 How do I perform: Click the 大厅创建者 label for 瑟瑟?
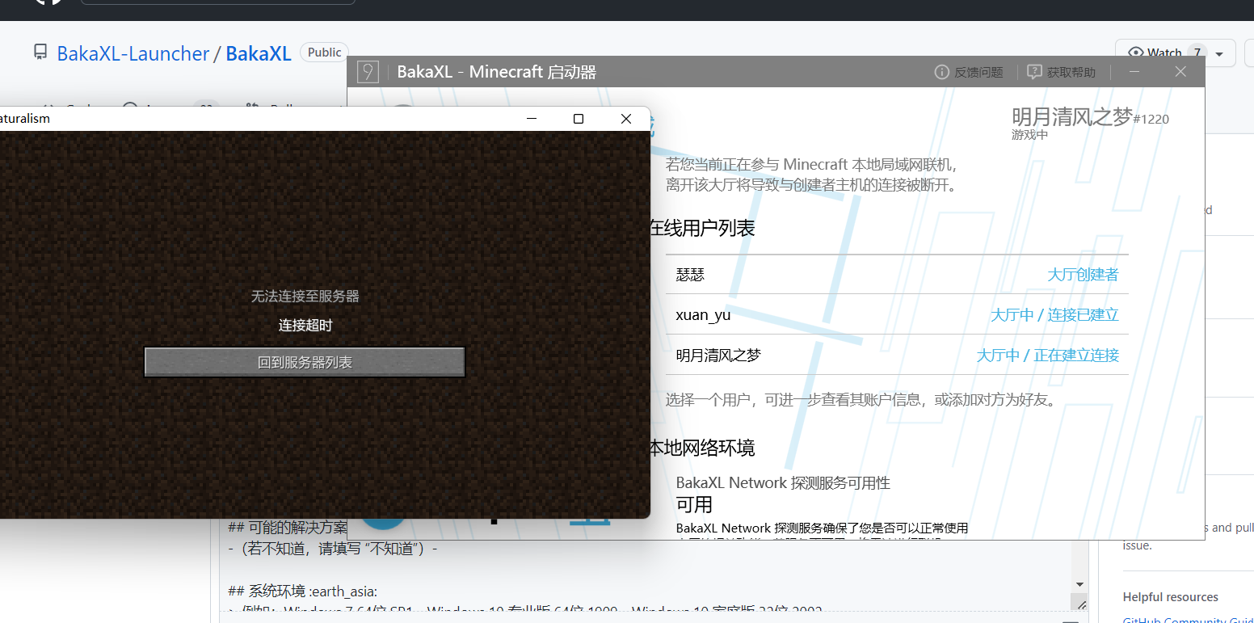tap(1083, 274)
